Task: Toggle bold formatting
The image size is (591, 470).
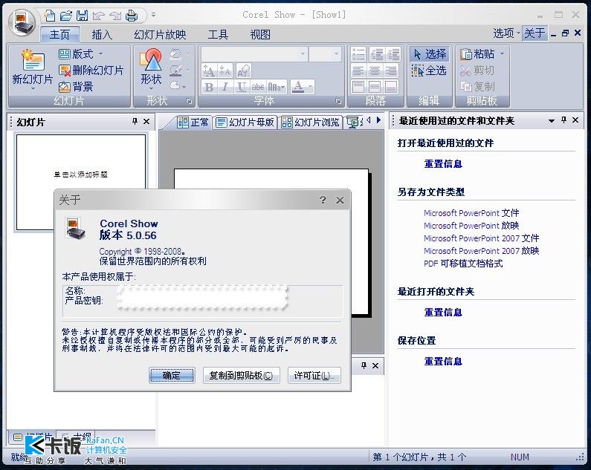Action: tap(209, 87)
